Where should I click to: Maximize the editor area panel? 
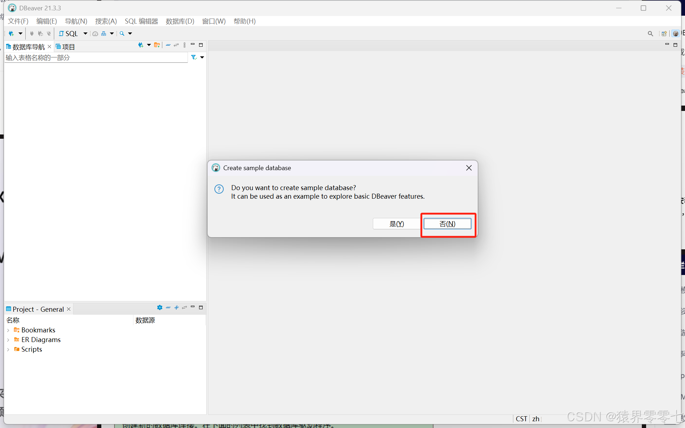675,45
